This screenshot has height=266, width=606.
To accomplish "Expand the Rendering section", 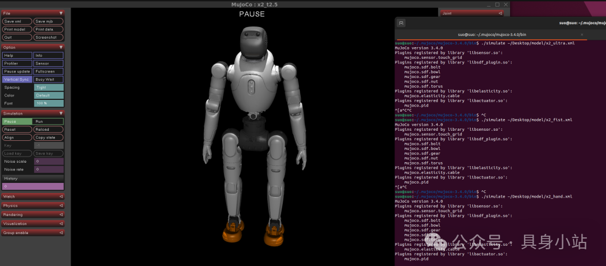I will [x=33, y=214].
